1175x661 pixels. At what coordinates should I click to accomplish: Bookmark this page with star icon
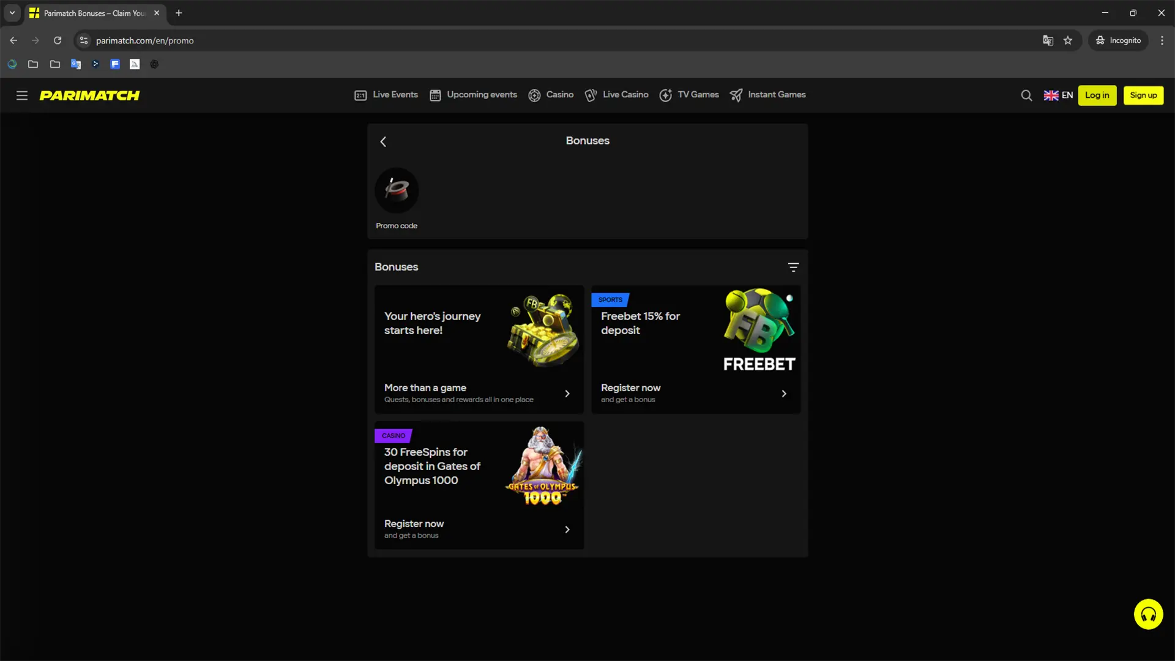tap(1068, 40)
